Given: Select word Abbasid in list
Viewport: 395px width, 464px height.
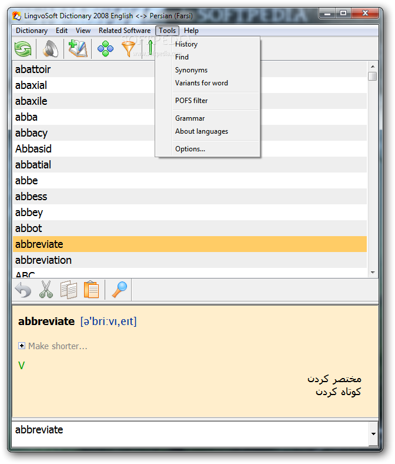Looking at the screenshot, I should [x=190, y=149].
